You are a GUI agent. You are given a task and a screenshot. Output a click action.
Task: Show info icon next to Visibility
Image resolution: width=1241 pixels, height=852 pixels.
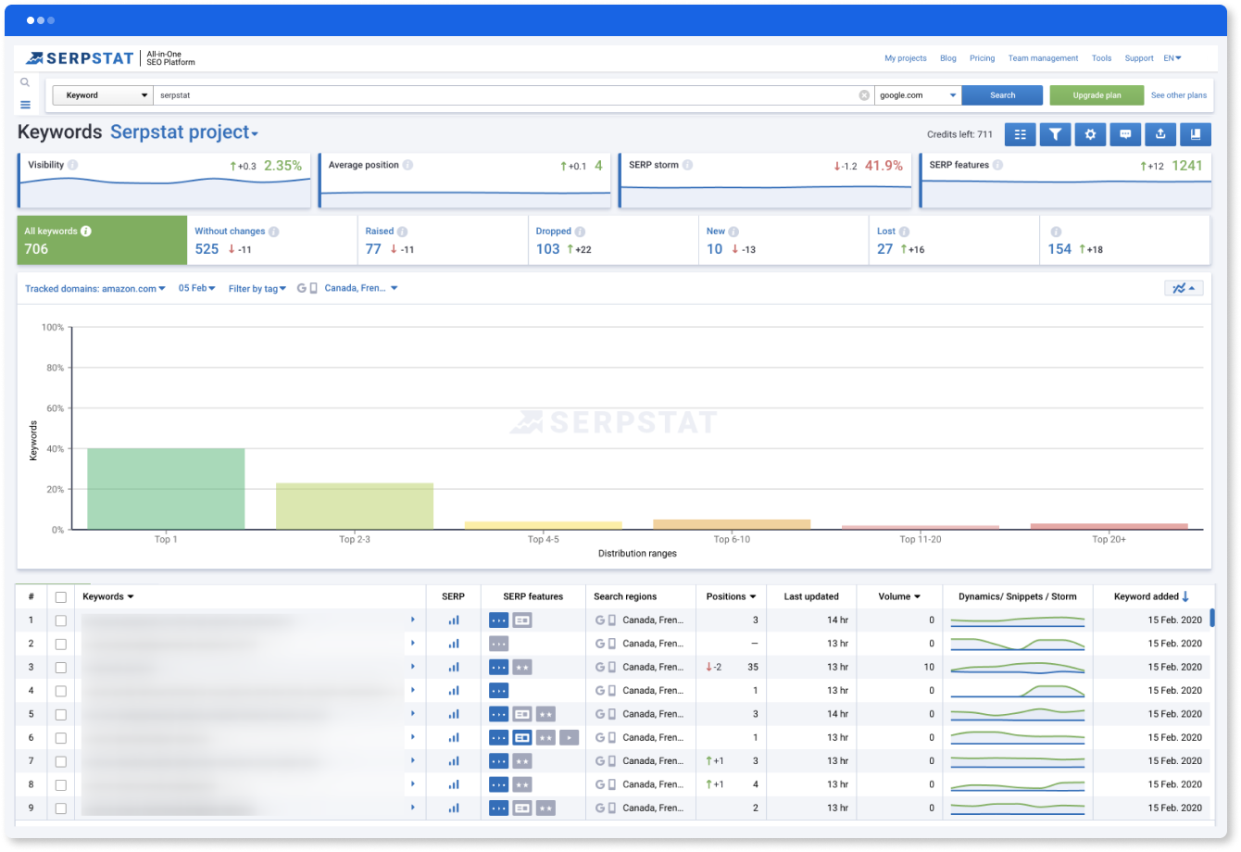pyautogui.click(x=72, y=165)
